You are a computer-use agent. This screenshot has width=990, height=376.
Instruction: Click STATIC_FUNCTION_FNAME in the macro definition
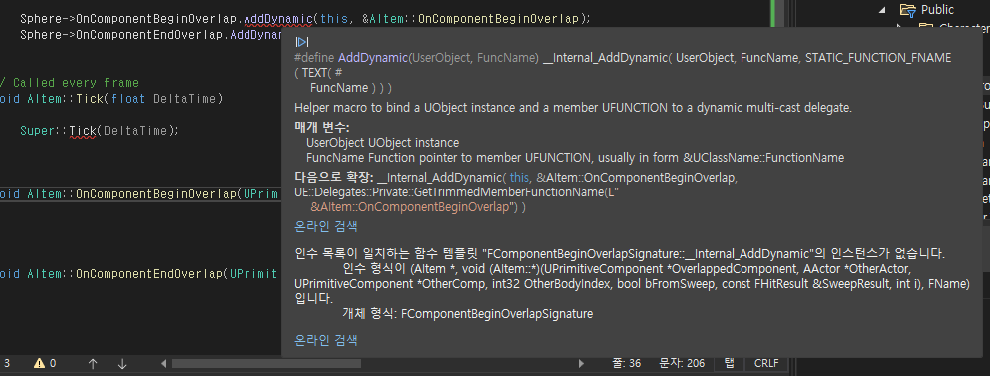[877, 58]
